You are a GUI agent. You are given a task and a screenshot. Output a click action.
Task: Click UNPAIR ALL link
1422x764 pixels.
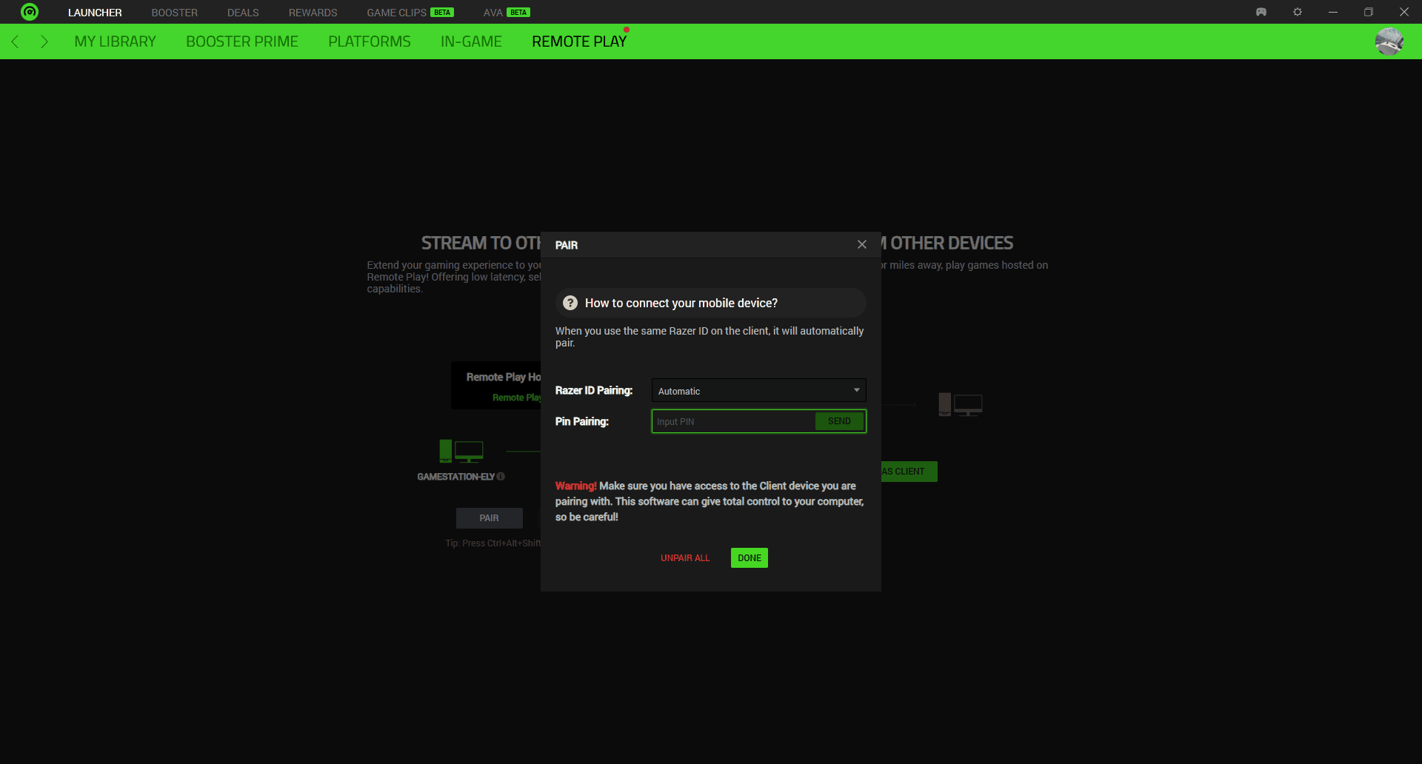[x=685, y=558]
